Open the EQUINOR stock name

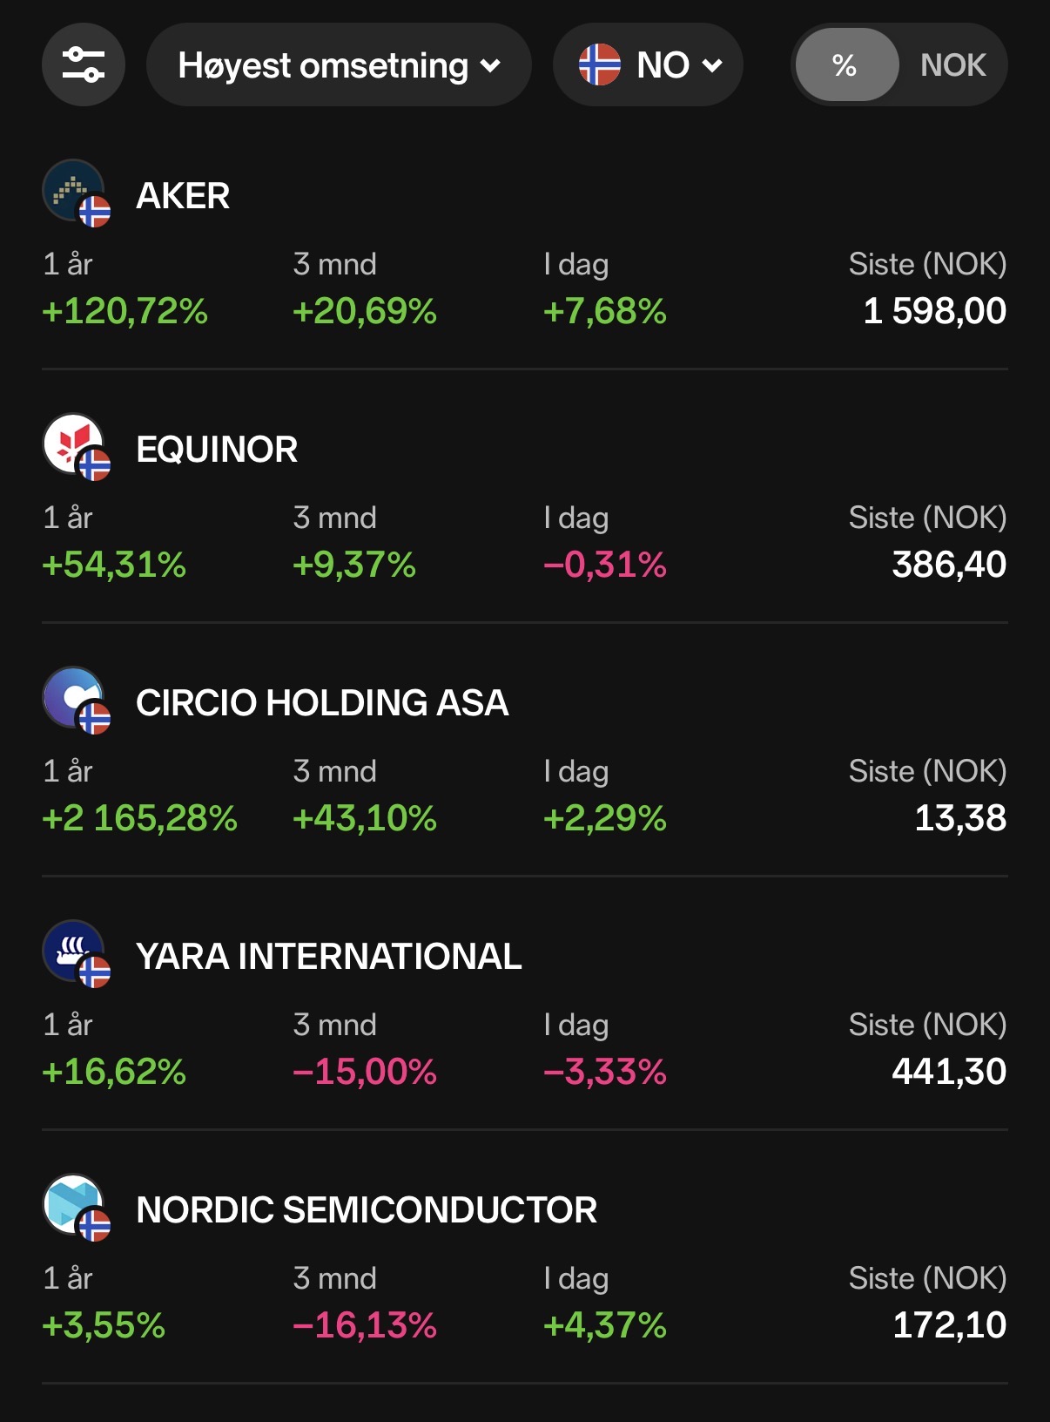(217, 450)
